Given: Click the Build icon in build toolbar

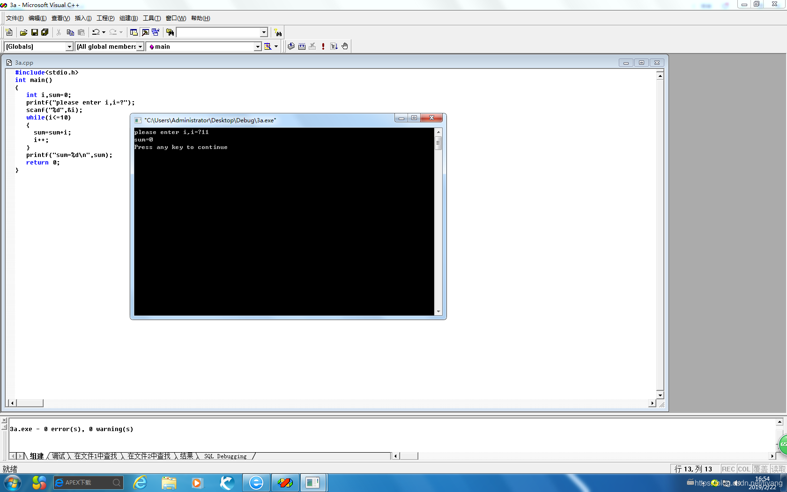Looking at the screenshot, I should point(302,46).
